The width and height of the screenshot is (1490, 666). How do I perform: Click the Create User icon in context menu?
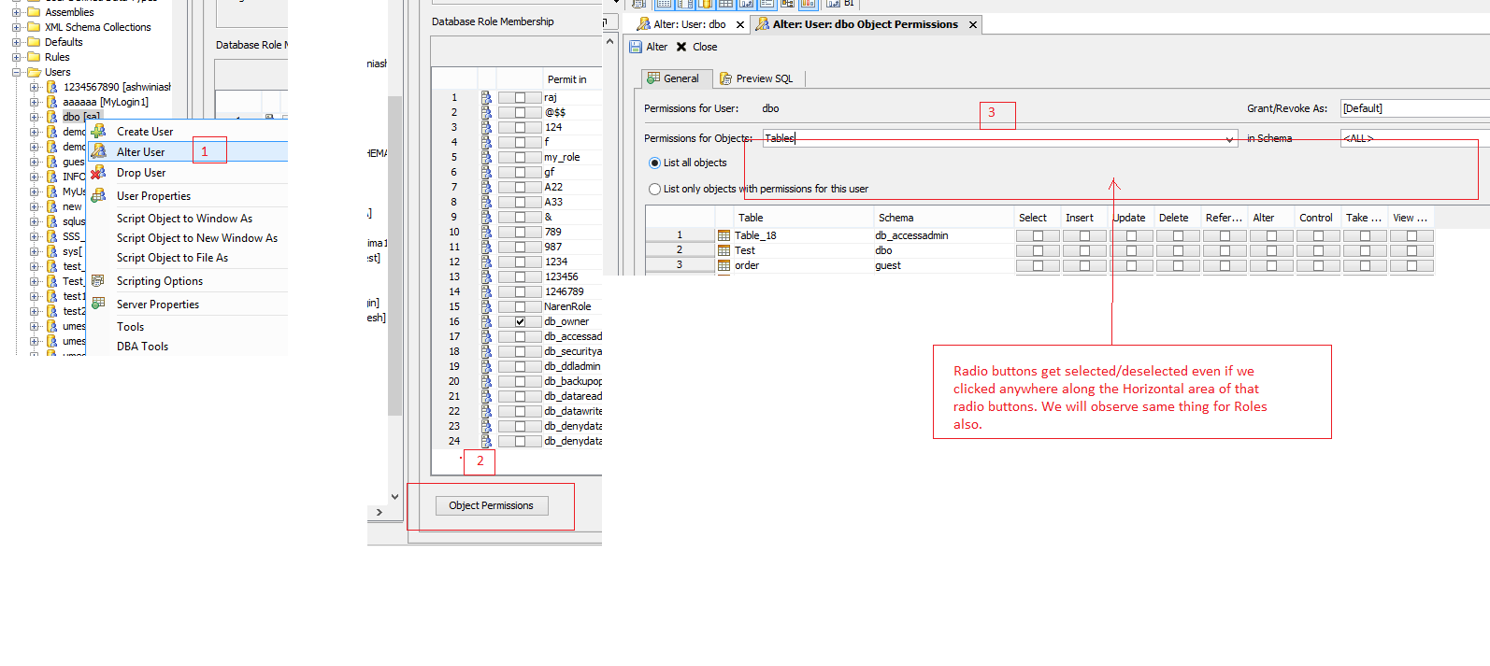point(98,131)
